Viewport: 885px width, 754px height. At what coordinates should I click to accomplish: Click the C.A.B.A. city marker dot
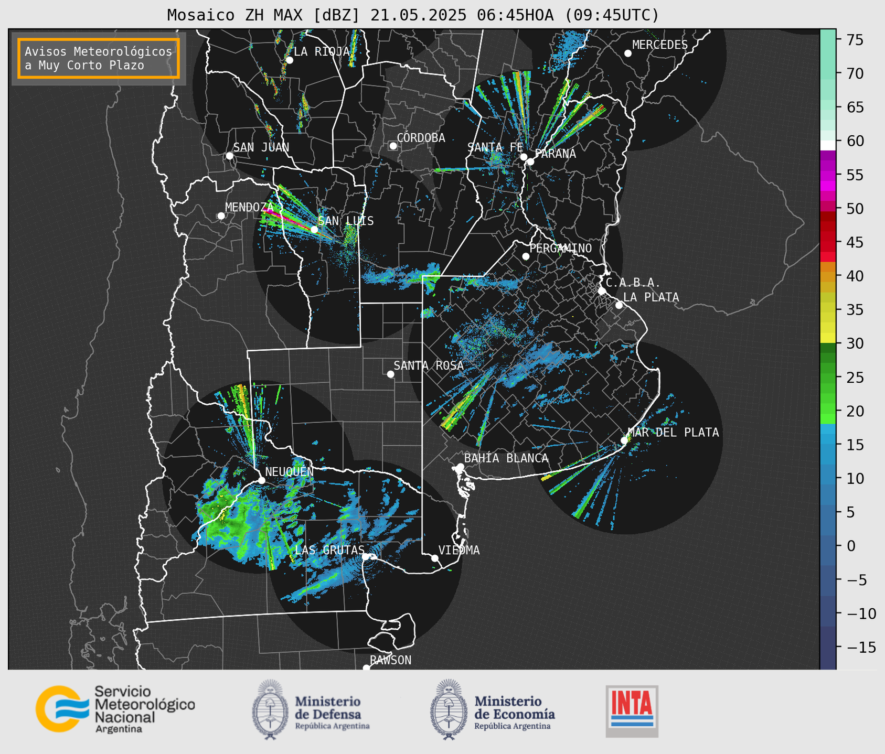602,291
